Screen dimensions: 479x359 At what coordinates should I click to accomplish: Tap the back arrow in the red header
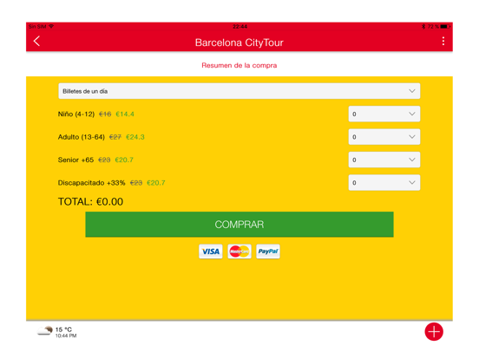coord(36,41)
